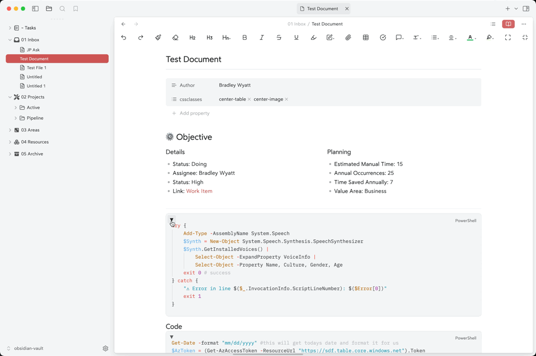The width and height of the screenshot is (536, 356).
Task: Expand the Pipeline folder
Action: pos(16,118)
